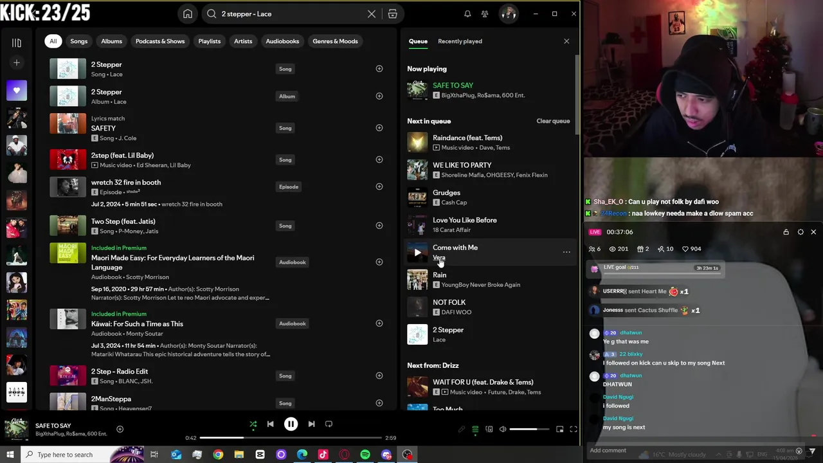
Task: Open more options for 'Come with Me'
Action: (x=566, y=252)
